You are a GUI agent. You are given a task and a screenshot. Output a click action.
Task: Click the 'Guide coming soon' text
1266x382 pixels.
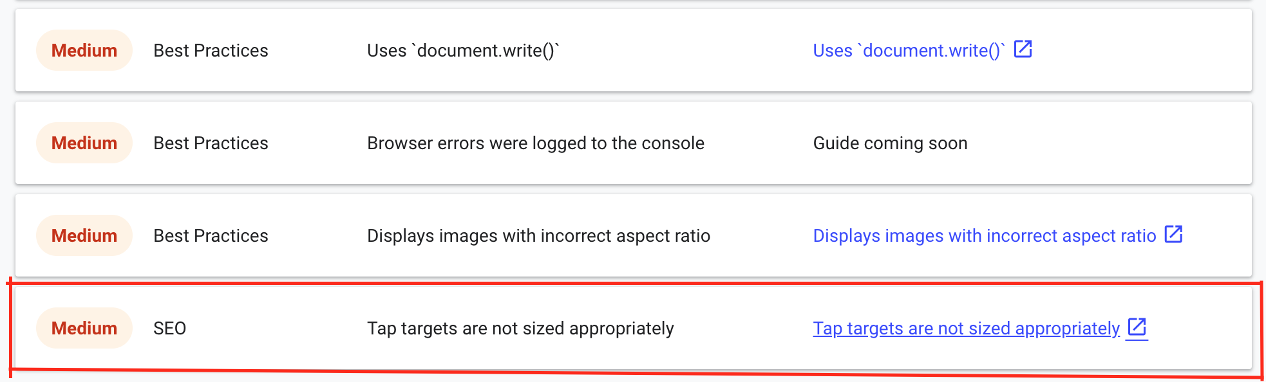(891, 143)
